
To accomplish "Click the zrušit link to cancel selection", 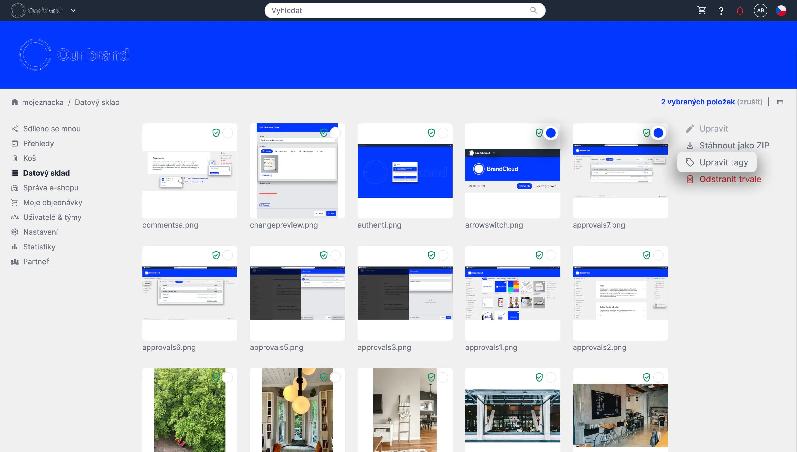I will pos(750,102).
